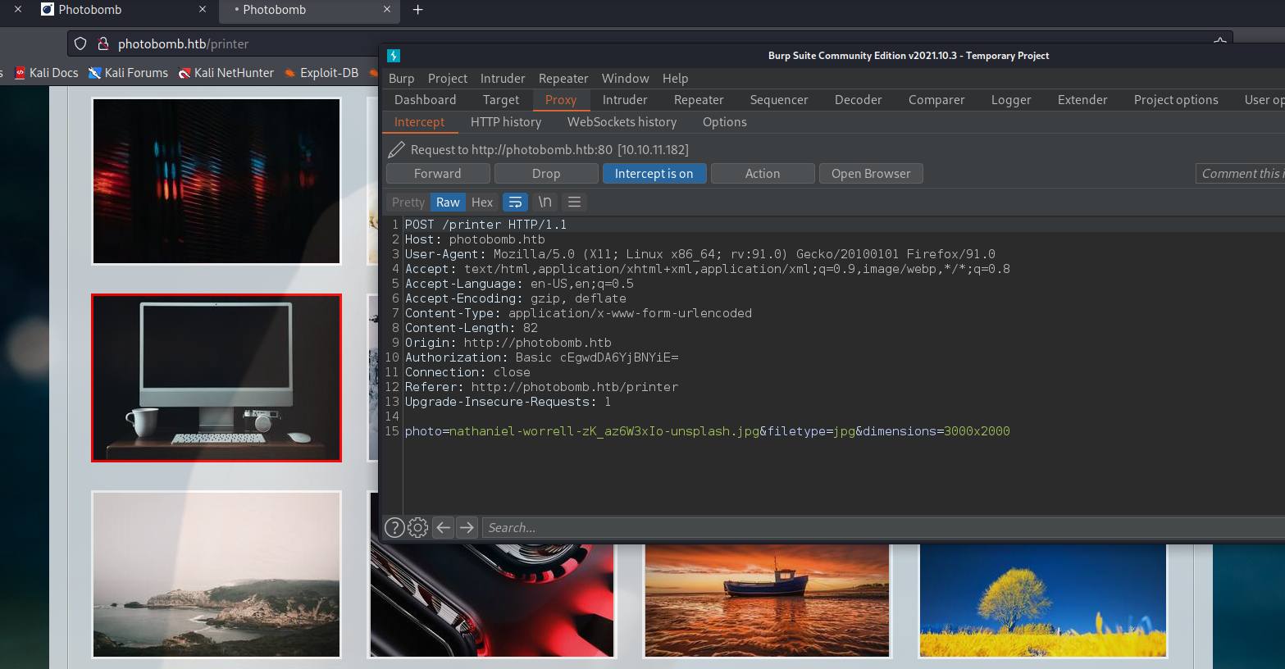This screenshot has height=669, width=1285.
Task: Open search settings gear icon
Action: point(418,528)
